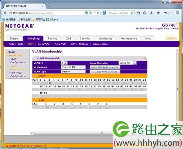Screen dimensions: 183x149
Task: Click the bookmark star icon
Action: (139, 13)
